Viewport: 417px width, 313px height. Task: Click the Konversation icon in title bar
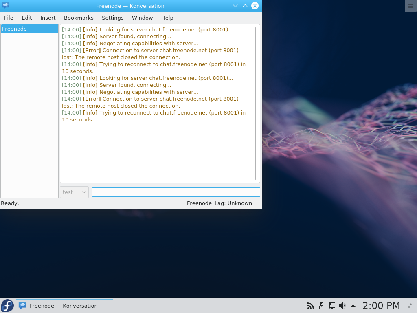click(x=6, y=6)
